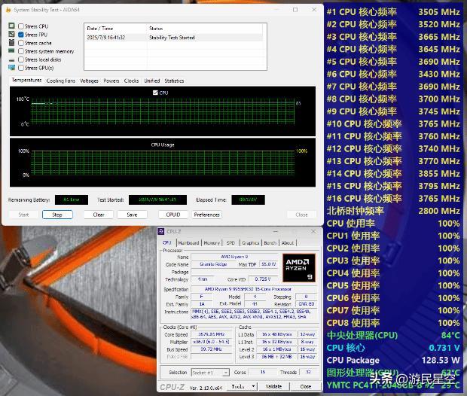Click the disk icon beside Stress local disks
467x396 pixels.
coord(11,59)
